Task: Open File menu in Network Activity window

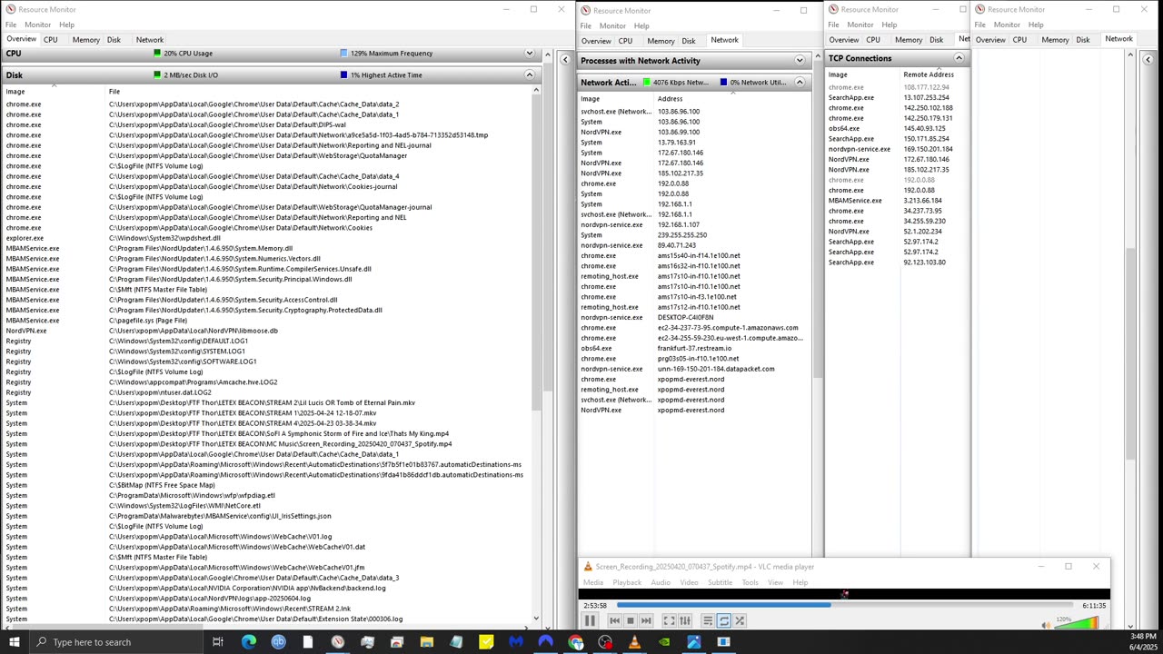Action: tap(586, 25)
